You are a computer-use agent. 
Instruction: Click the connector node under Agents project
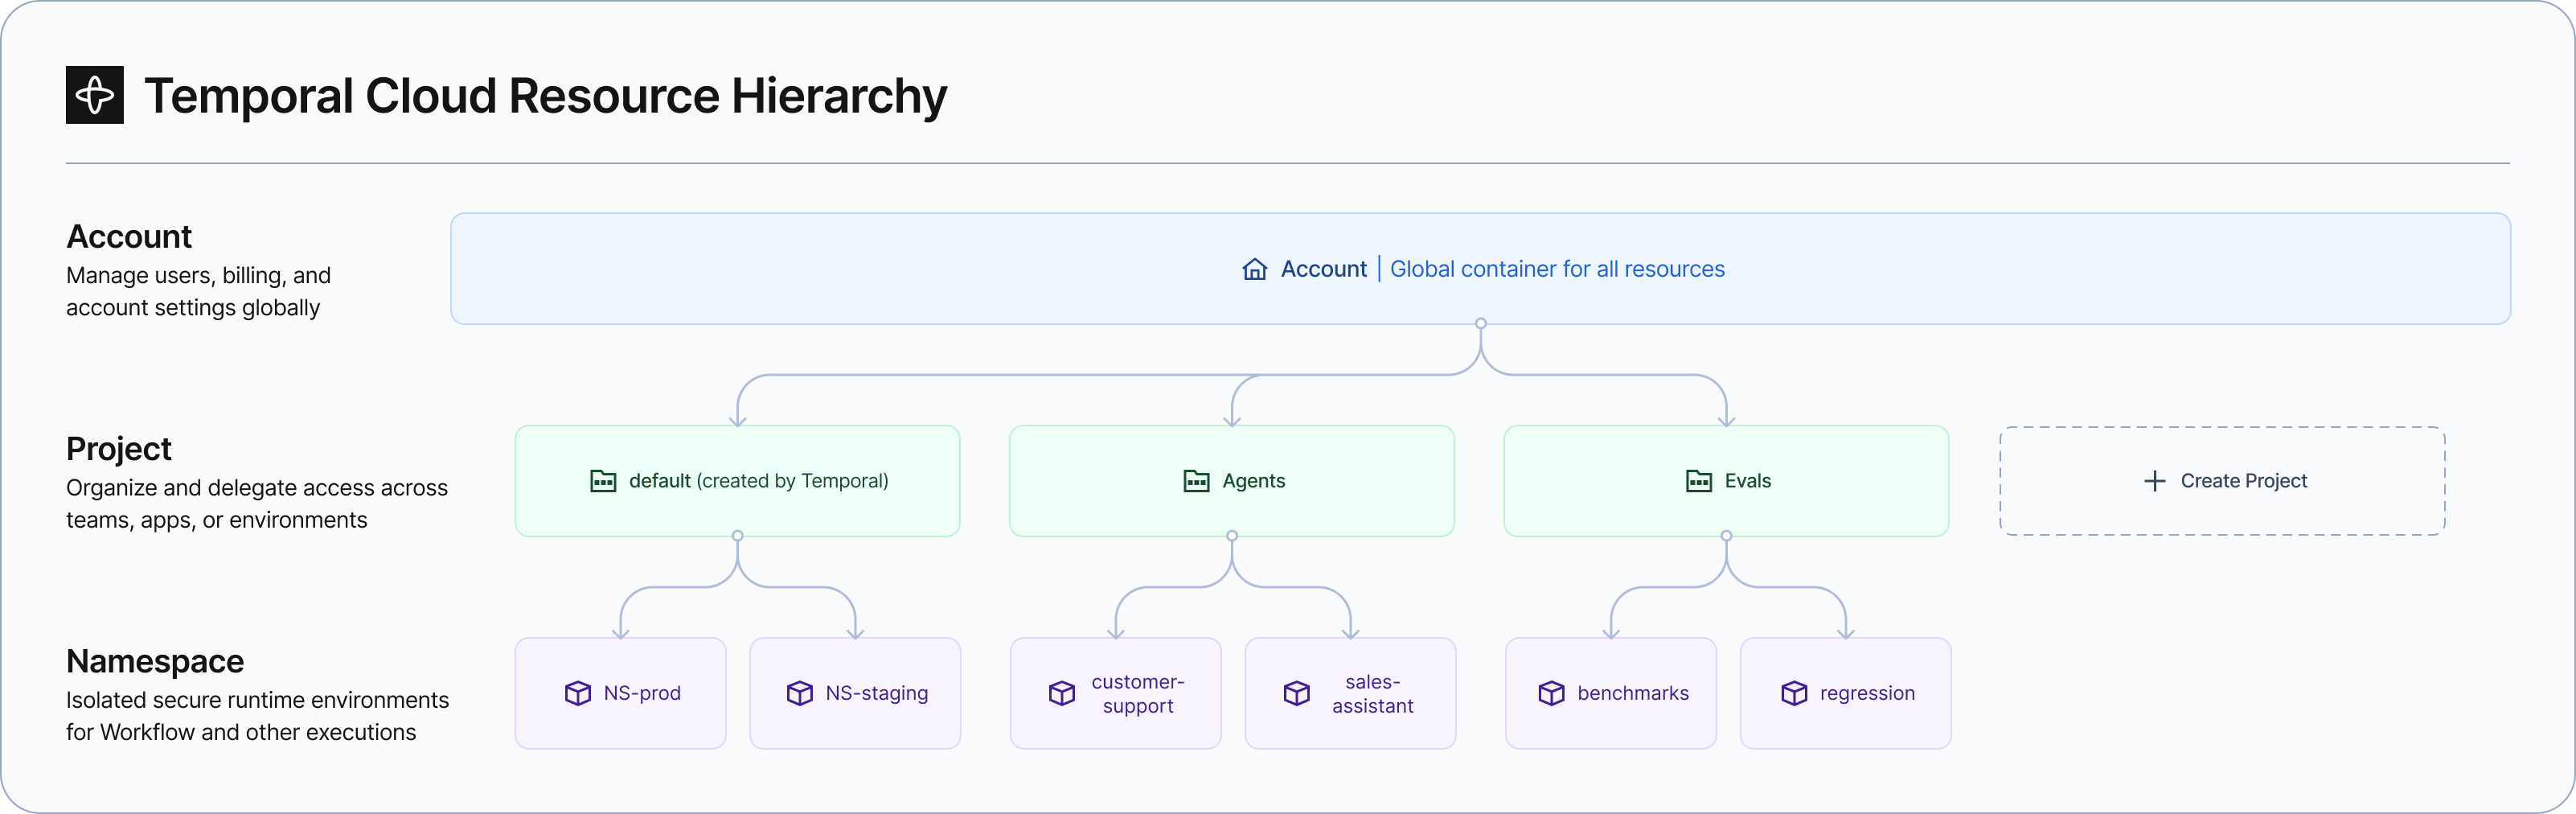[x=1232, y=536]
